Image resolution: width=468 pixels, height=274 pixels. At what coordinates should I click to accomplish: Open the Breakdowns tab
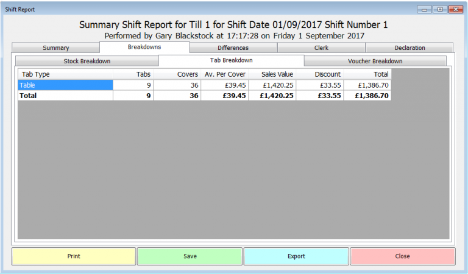[144, 47]
